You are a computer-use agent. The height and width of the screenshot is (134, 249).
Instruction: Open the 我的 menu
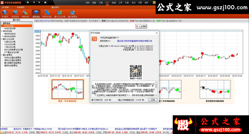(88, 3)
